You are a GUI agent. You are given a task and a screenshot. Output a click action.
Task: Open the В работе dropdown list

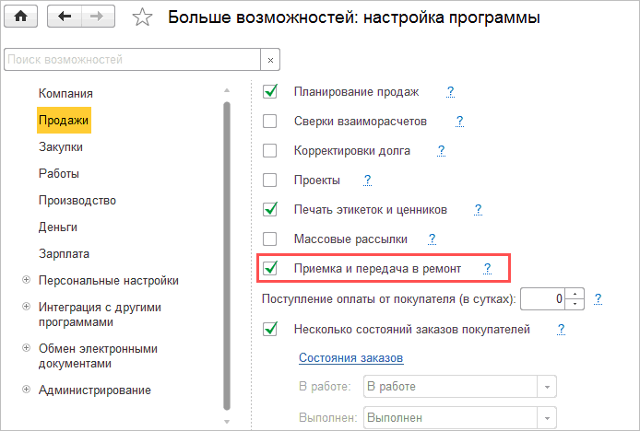click(547, 387)
